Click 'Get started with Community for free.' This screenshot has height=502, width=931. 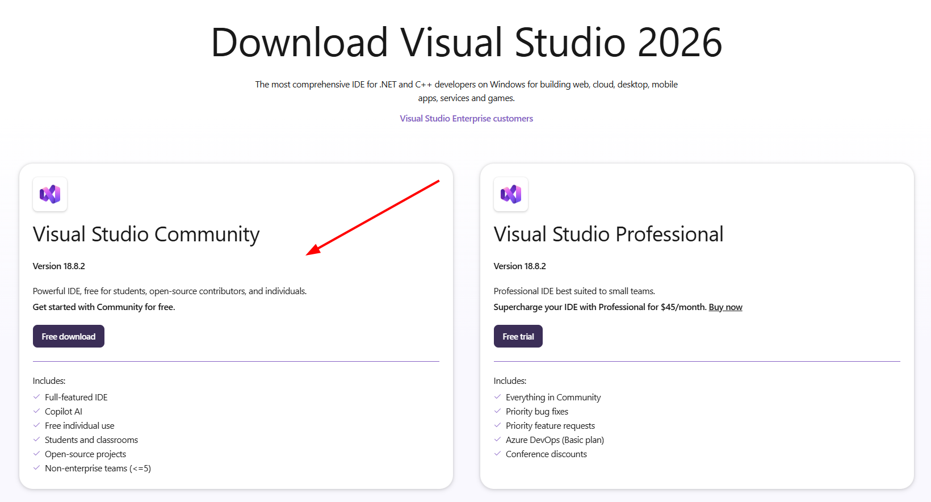click(104, 307)
